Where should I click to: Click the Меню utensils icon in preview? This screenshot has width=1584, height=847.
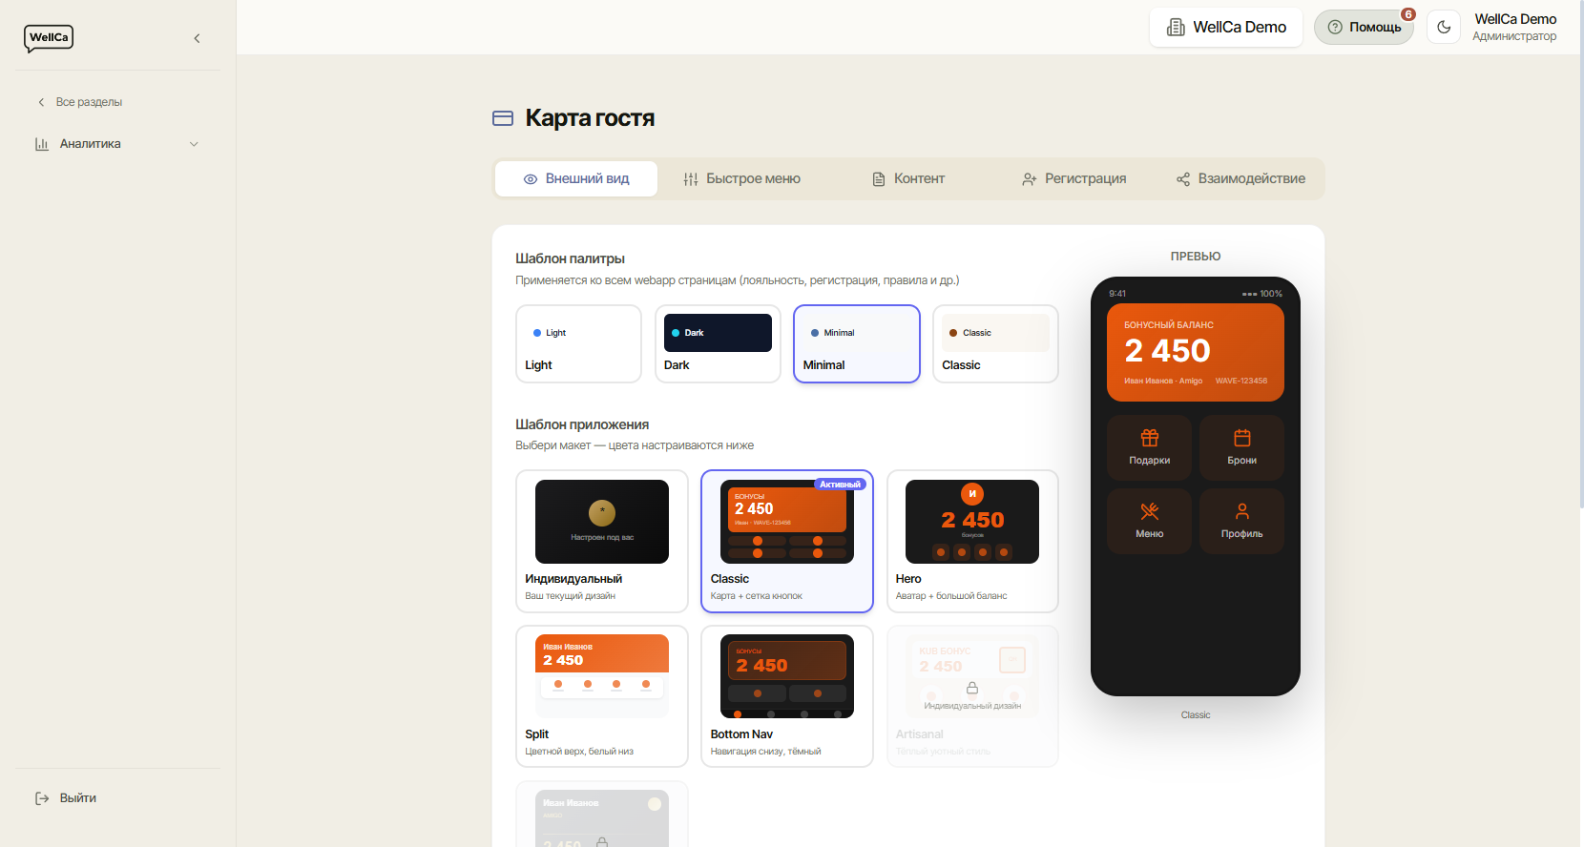click(1150, 511)
